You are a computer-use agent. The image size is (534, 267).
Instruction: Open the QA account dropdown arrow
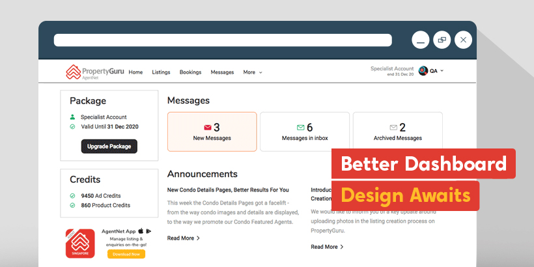[x=442, y=71]
